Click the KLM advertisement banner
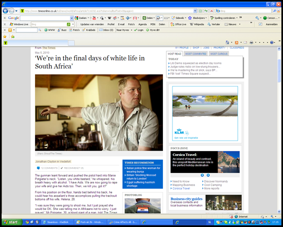This screenshot has height=227, width=283. coord(205,113)
